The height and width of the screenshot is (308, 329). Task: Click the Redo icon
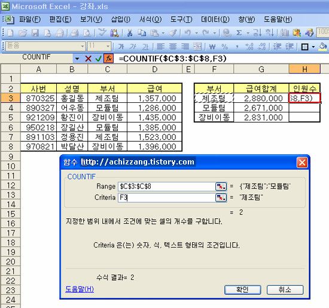coord(206,33)
